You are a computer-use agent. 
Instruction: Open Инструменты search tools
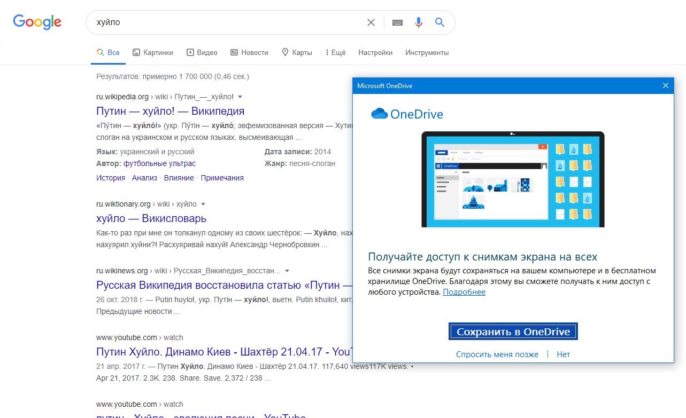427,53
